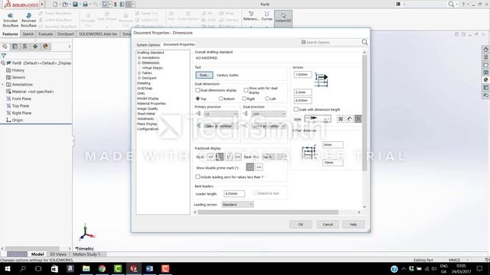The image size is (490, 275).
Task: Open the Primary precision dropdown
Action: tap(221, 114)
